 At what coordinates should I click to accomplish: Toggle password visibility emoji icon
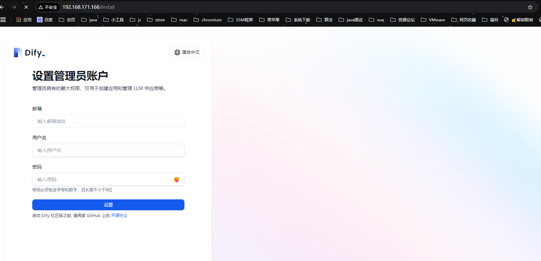[177, 179]
